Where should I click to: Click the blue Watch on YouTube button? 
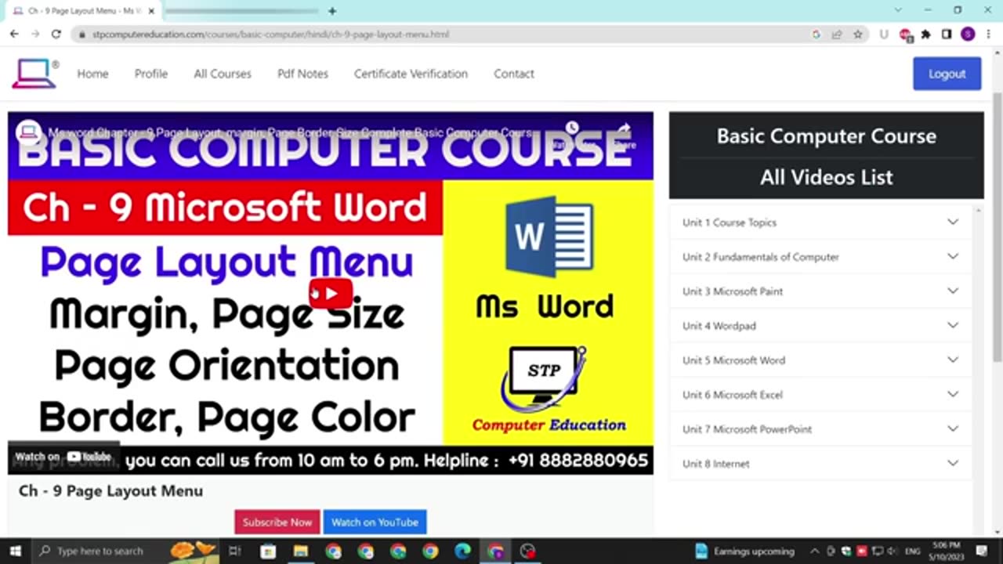375,522
